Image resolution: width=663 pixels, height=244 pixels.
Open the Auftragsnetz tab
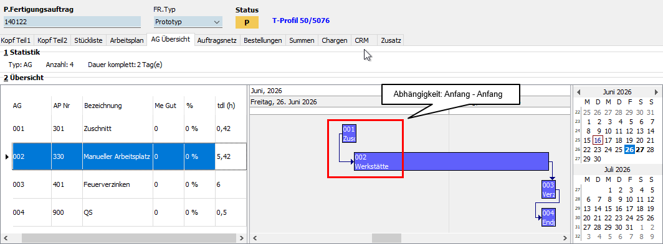coord(217,40)
